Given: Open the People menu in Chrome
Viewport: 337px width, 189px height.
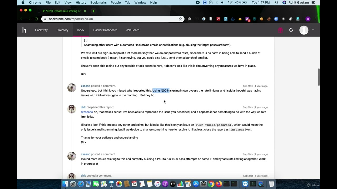Looking at the screenshot, I should pos(116,2).
